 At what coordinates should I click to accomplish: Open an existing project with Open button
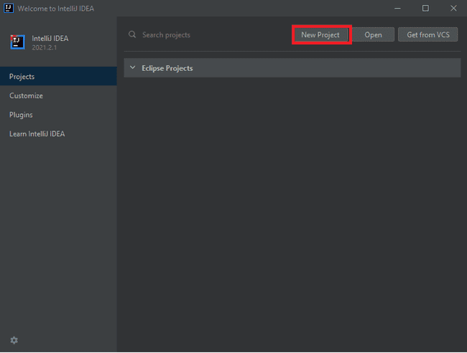[373, 34]
